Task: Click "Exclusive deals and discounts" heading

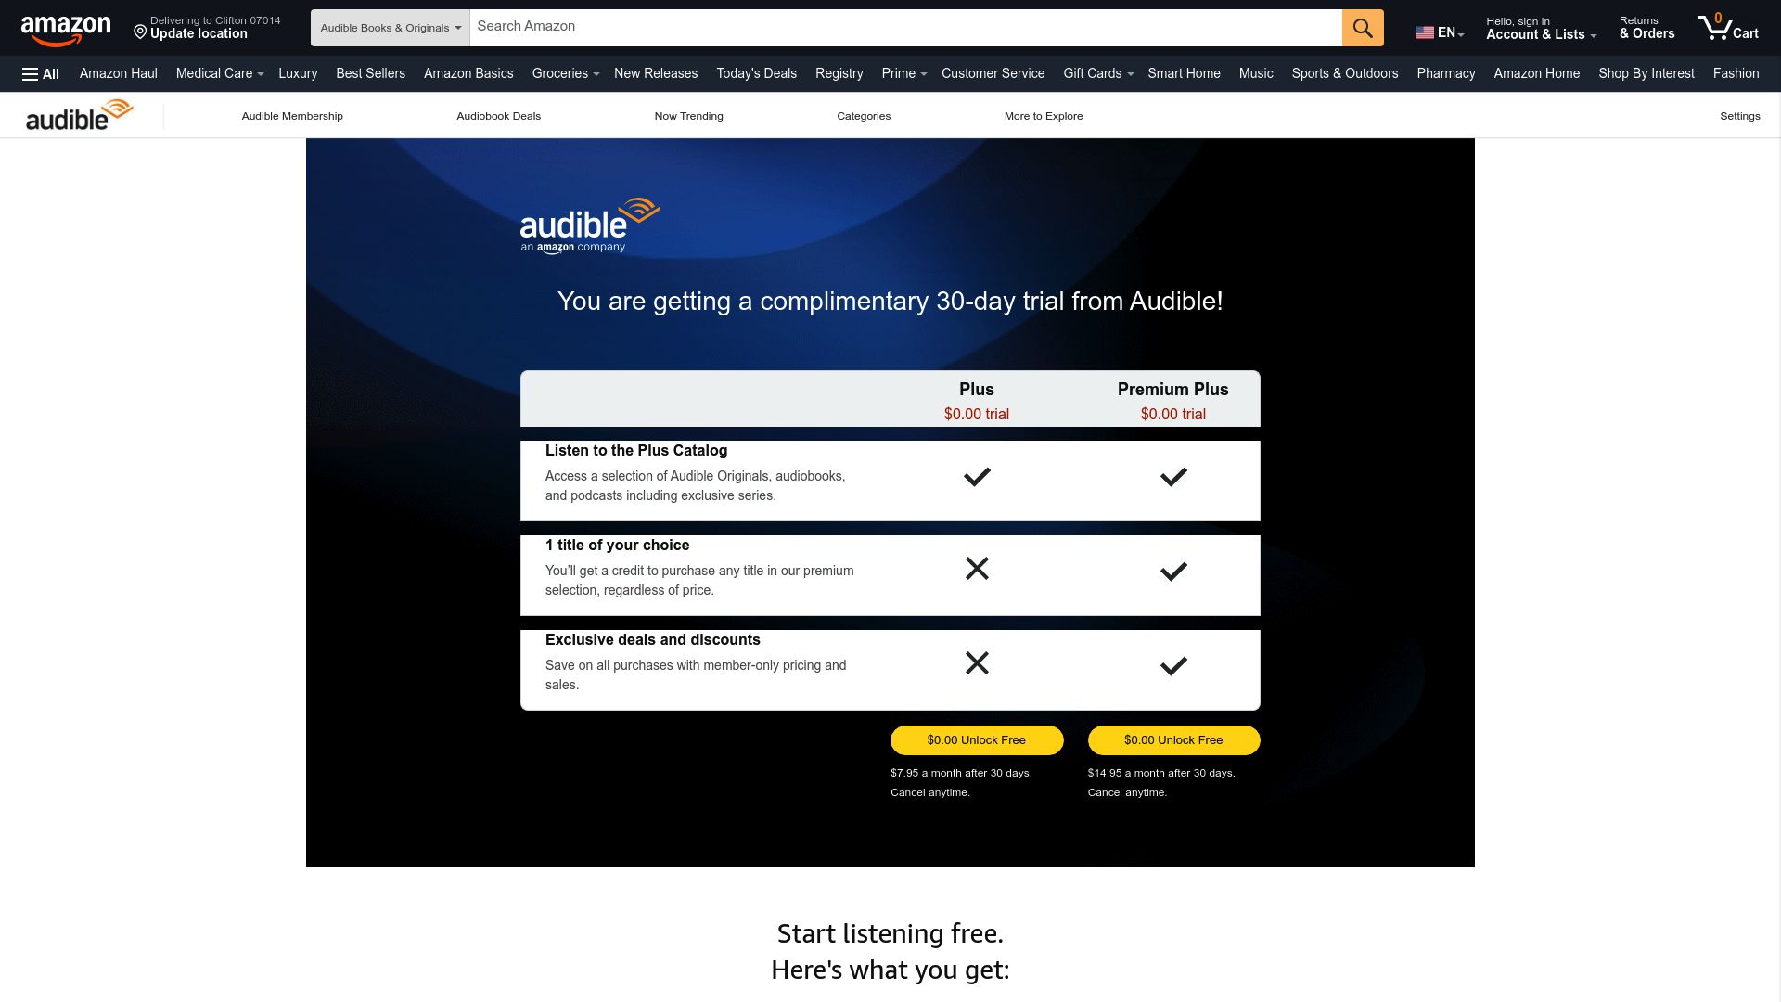Action: [653, 640]
